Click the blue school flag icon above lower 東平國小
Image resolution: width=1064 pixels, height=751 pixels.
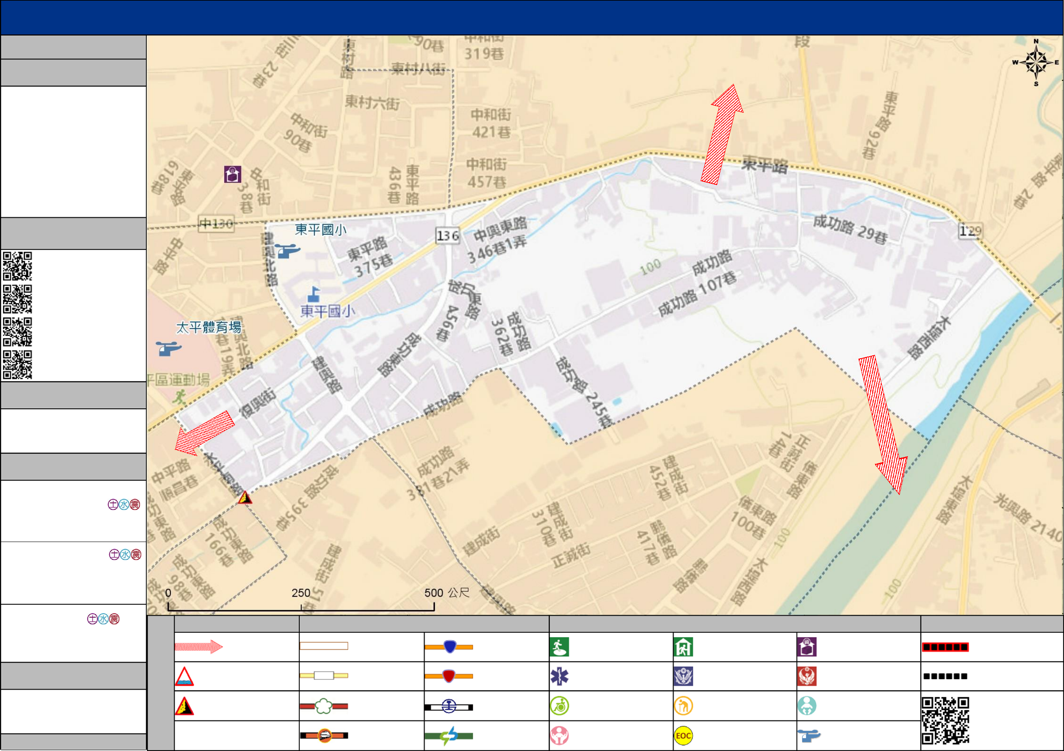[x=314, y=294]
